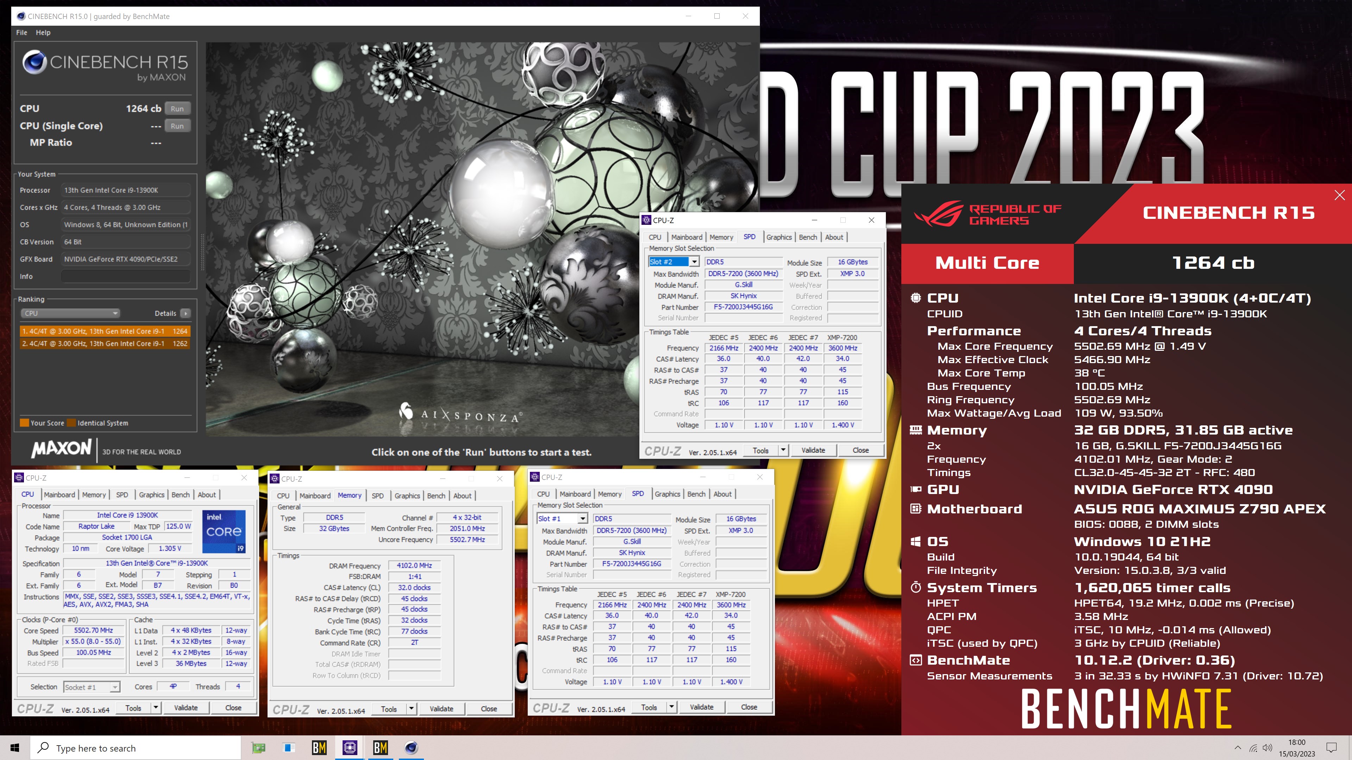
Task: Expand Tools arrow in Slot #1 CPU-Z window
Action: 671,707
